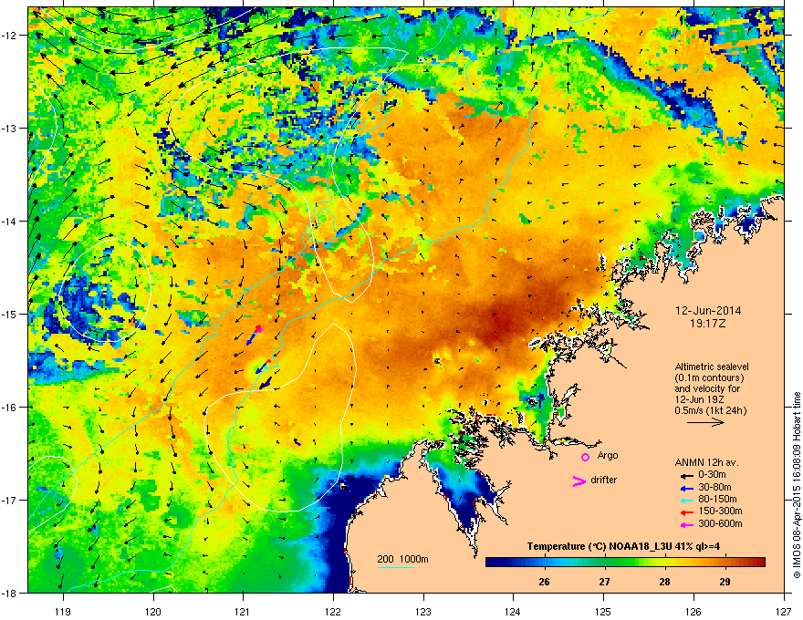Click the longitude axis label 120
803x620 pixels.
[153, 611]
